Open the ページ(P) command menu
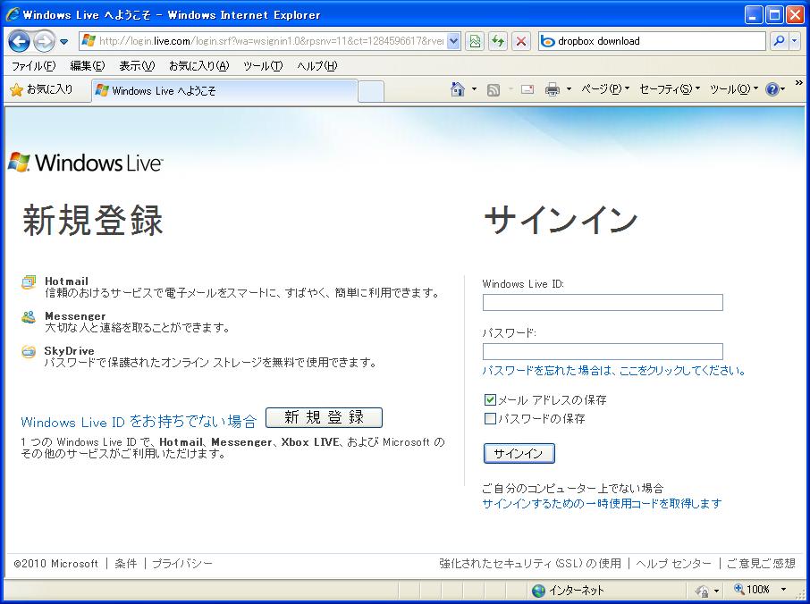This screenshot has height=604, width=810. pos(605,89)
